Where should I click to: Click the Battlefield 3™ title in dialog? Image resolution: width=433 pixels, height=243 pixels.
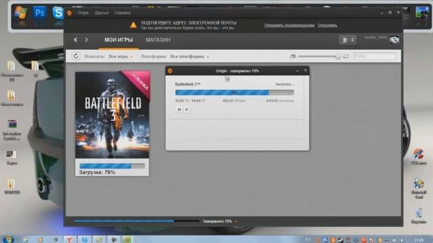[x=187, y=84]
